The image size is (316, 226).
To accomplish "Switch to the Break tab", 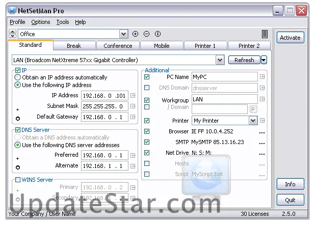I will point(74,46).
